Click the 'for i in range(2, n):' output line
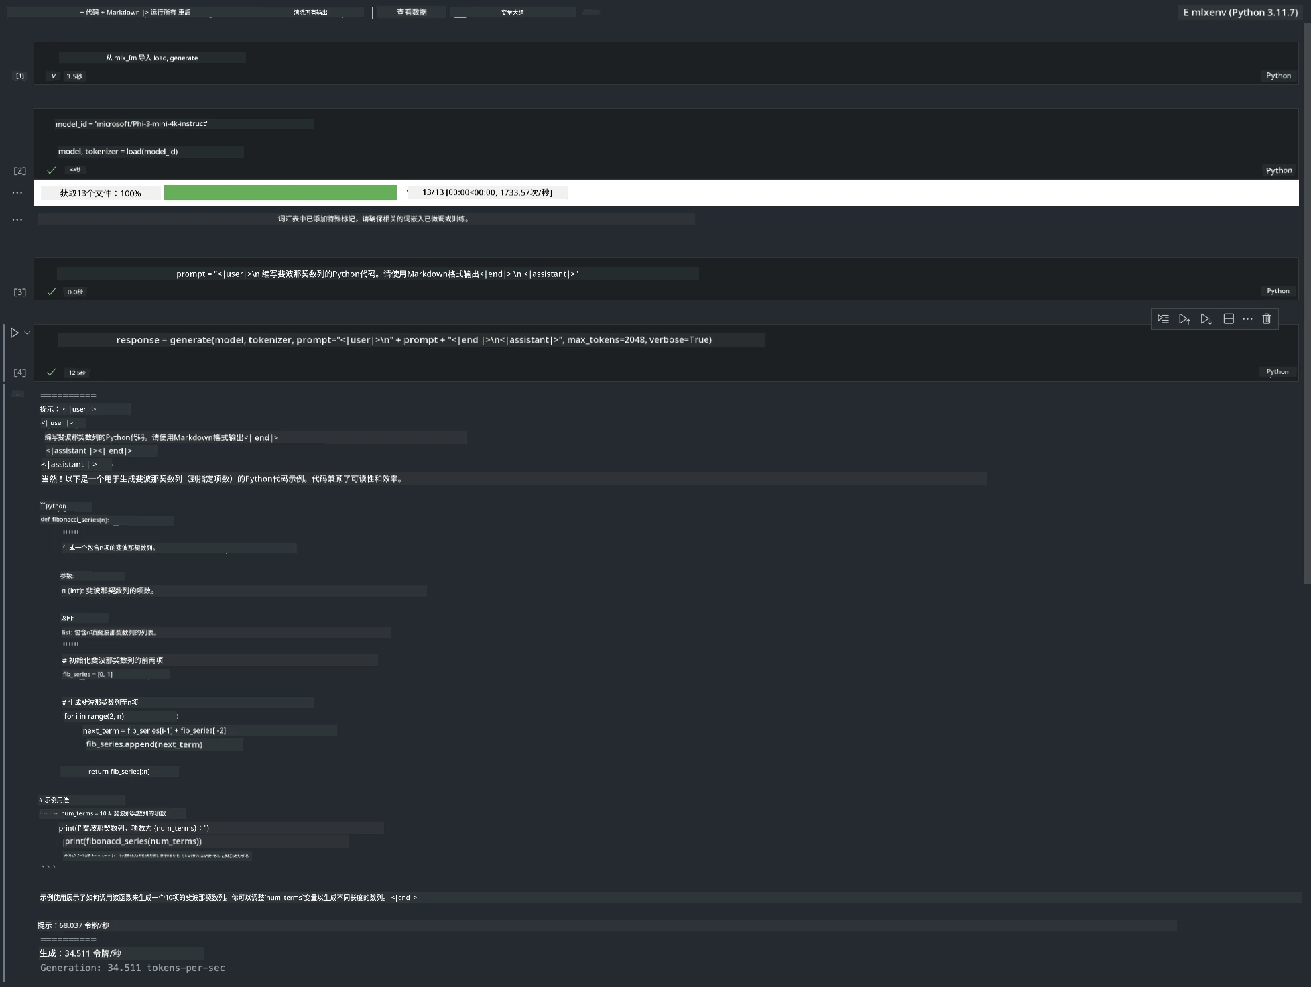Image resolution: width=1311 pixels, height=987 pixels. (95, 716)
